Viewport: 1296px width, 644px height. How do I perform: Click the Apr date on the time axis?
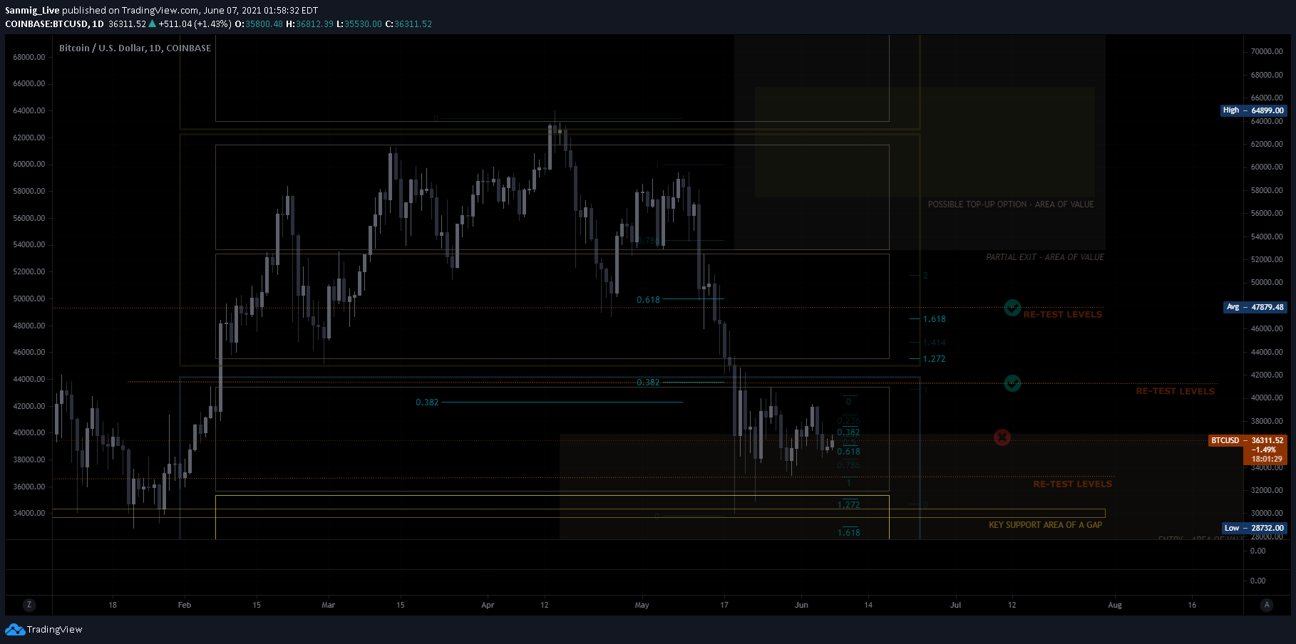coord(488,605)
